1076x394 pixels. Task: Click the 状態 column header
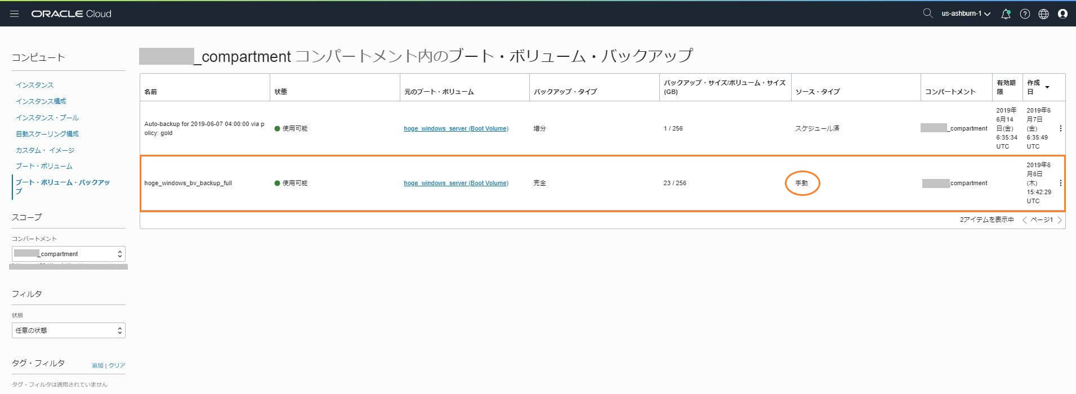(x=281, y=92)
